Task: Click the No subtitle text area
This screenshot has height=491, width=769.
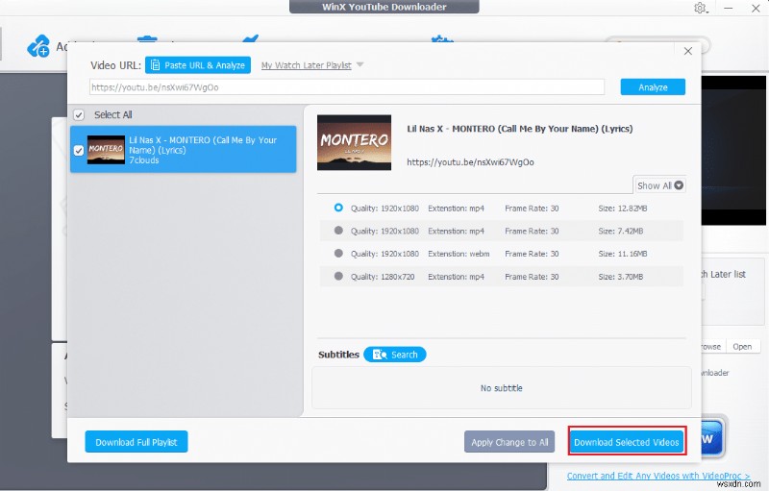Action: [501, 388]
